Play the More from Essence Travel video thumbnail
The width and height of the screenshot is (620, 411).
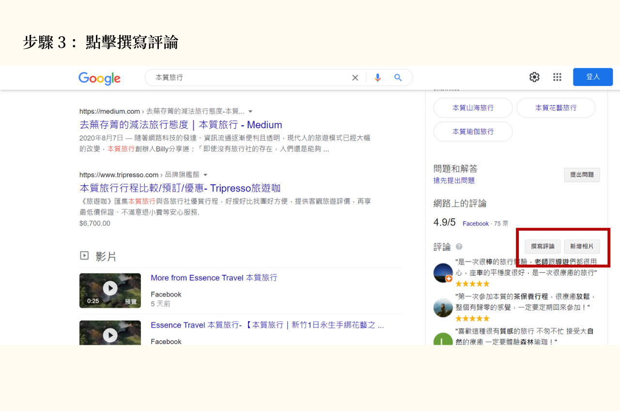point(110,291)
